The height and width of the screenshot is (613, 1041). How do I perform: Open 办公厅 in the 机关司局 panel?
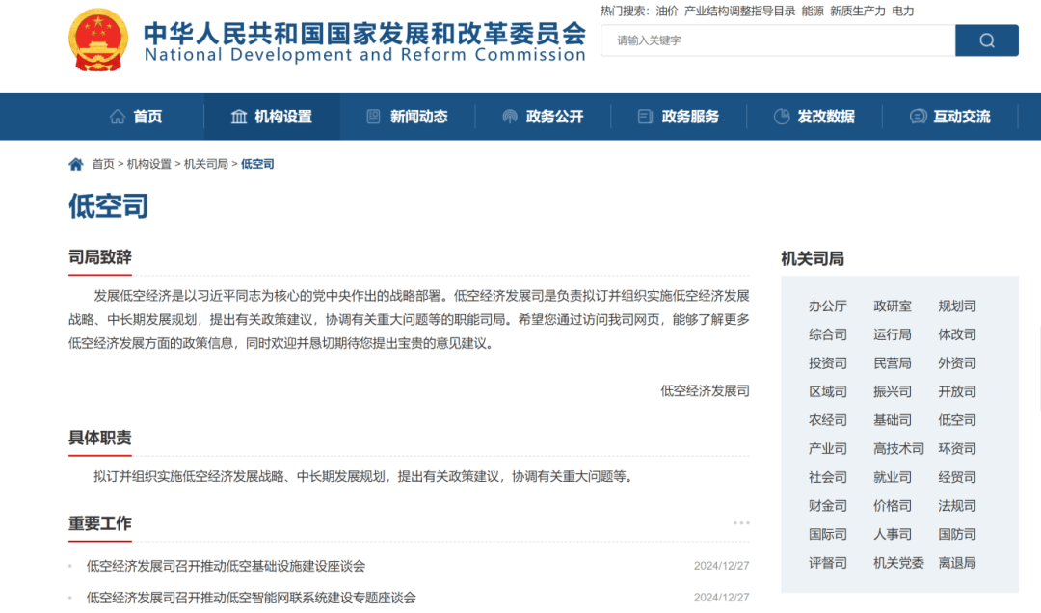pos(827,306)
